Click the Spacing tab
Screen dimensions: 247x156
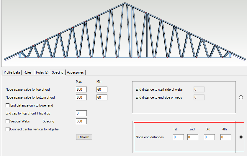coord(58,72)
